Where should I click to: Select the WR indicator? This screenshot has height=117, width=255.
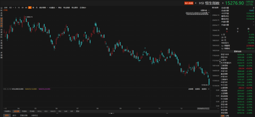click(x=71, y=111)
